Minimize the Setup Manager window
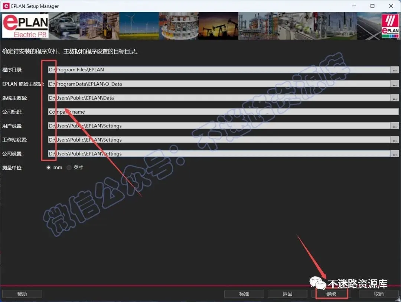The image size is (401, 302). pos(354,6)
